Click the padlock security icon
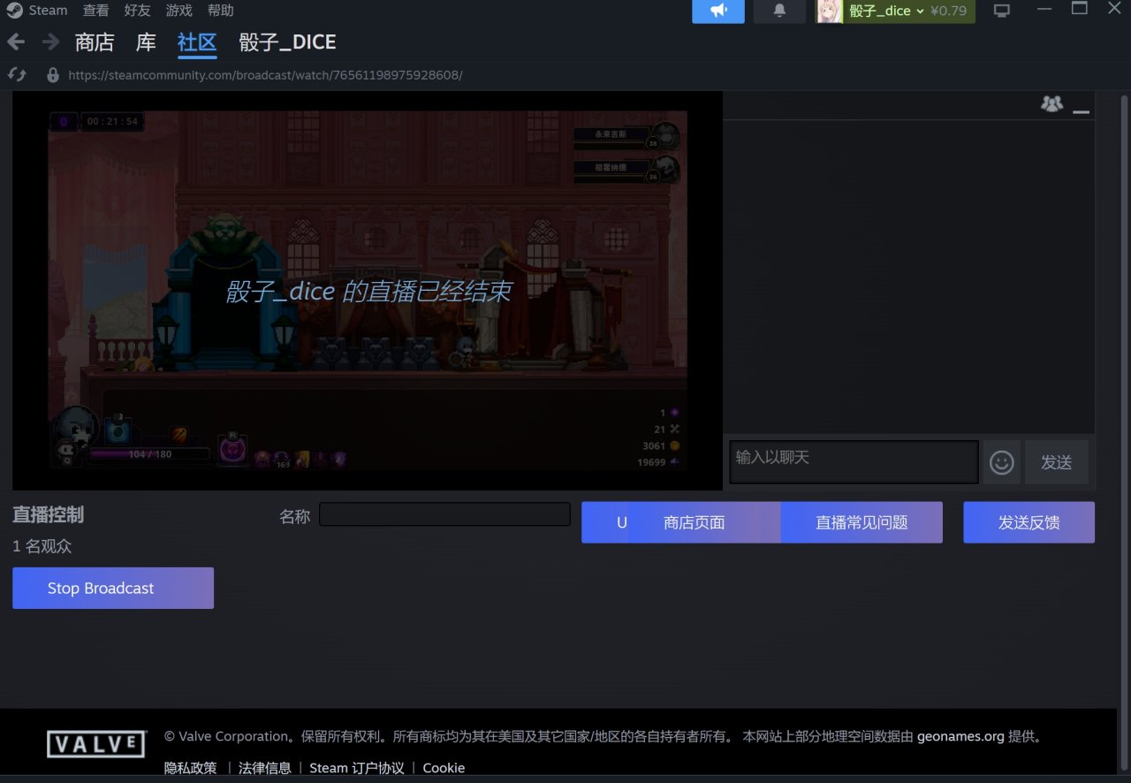Image resolution: width=1131 pixels, height=783 pixels. coord(53,75)
